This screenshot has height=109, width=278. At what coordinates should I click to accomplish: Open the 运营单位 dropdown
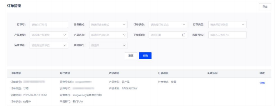click(x=49, y=45)
